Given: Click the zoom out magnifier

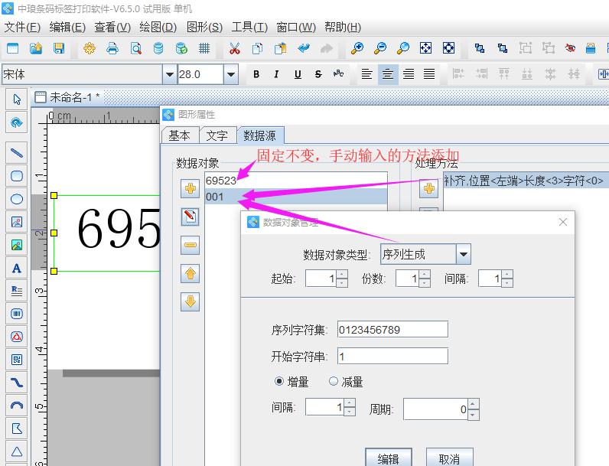Looking at the screenshot, I should pyautogui.click(x=379, y=48).
